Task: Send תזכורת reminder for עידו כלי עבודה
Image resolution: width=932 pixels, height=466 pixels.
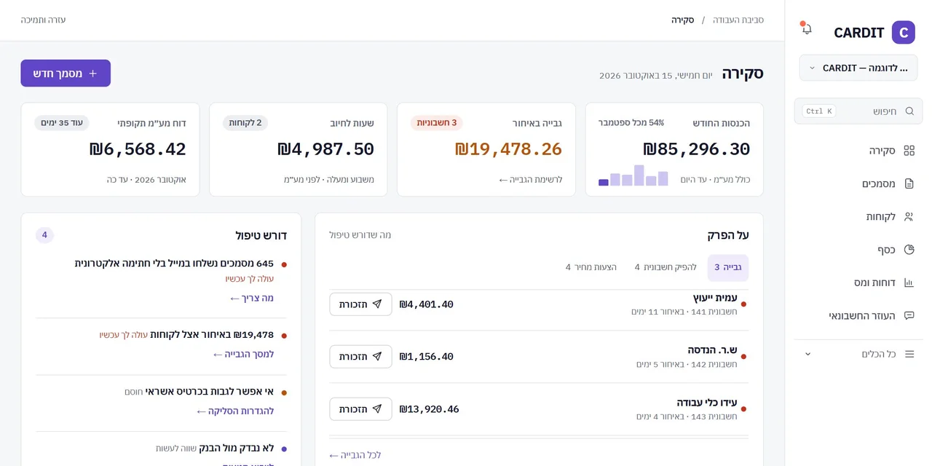Action: pos(360,409)
